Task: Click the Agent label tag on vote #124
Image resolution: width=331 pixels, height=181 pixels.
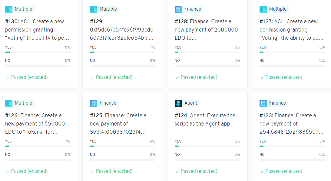Action: pos(191,103)
